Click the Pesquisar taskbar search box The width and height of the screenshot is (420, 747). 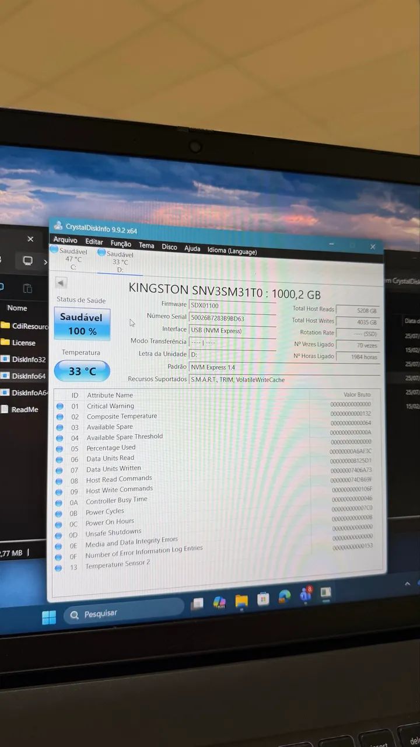124,612
